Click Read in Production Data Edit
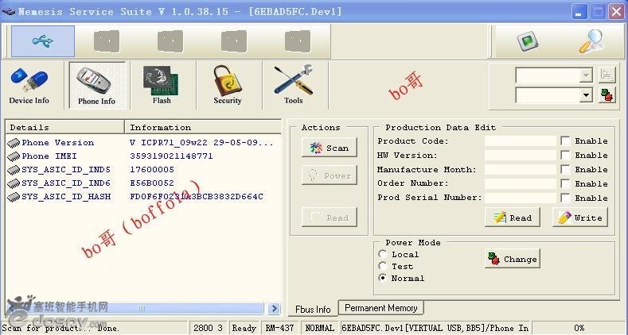The width and height of the screenshot is (628, 335). (513, 218)
